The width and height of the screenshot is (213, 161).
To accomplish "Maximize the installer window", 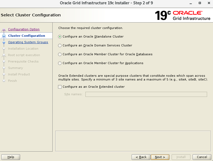I will [200, 3].
